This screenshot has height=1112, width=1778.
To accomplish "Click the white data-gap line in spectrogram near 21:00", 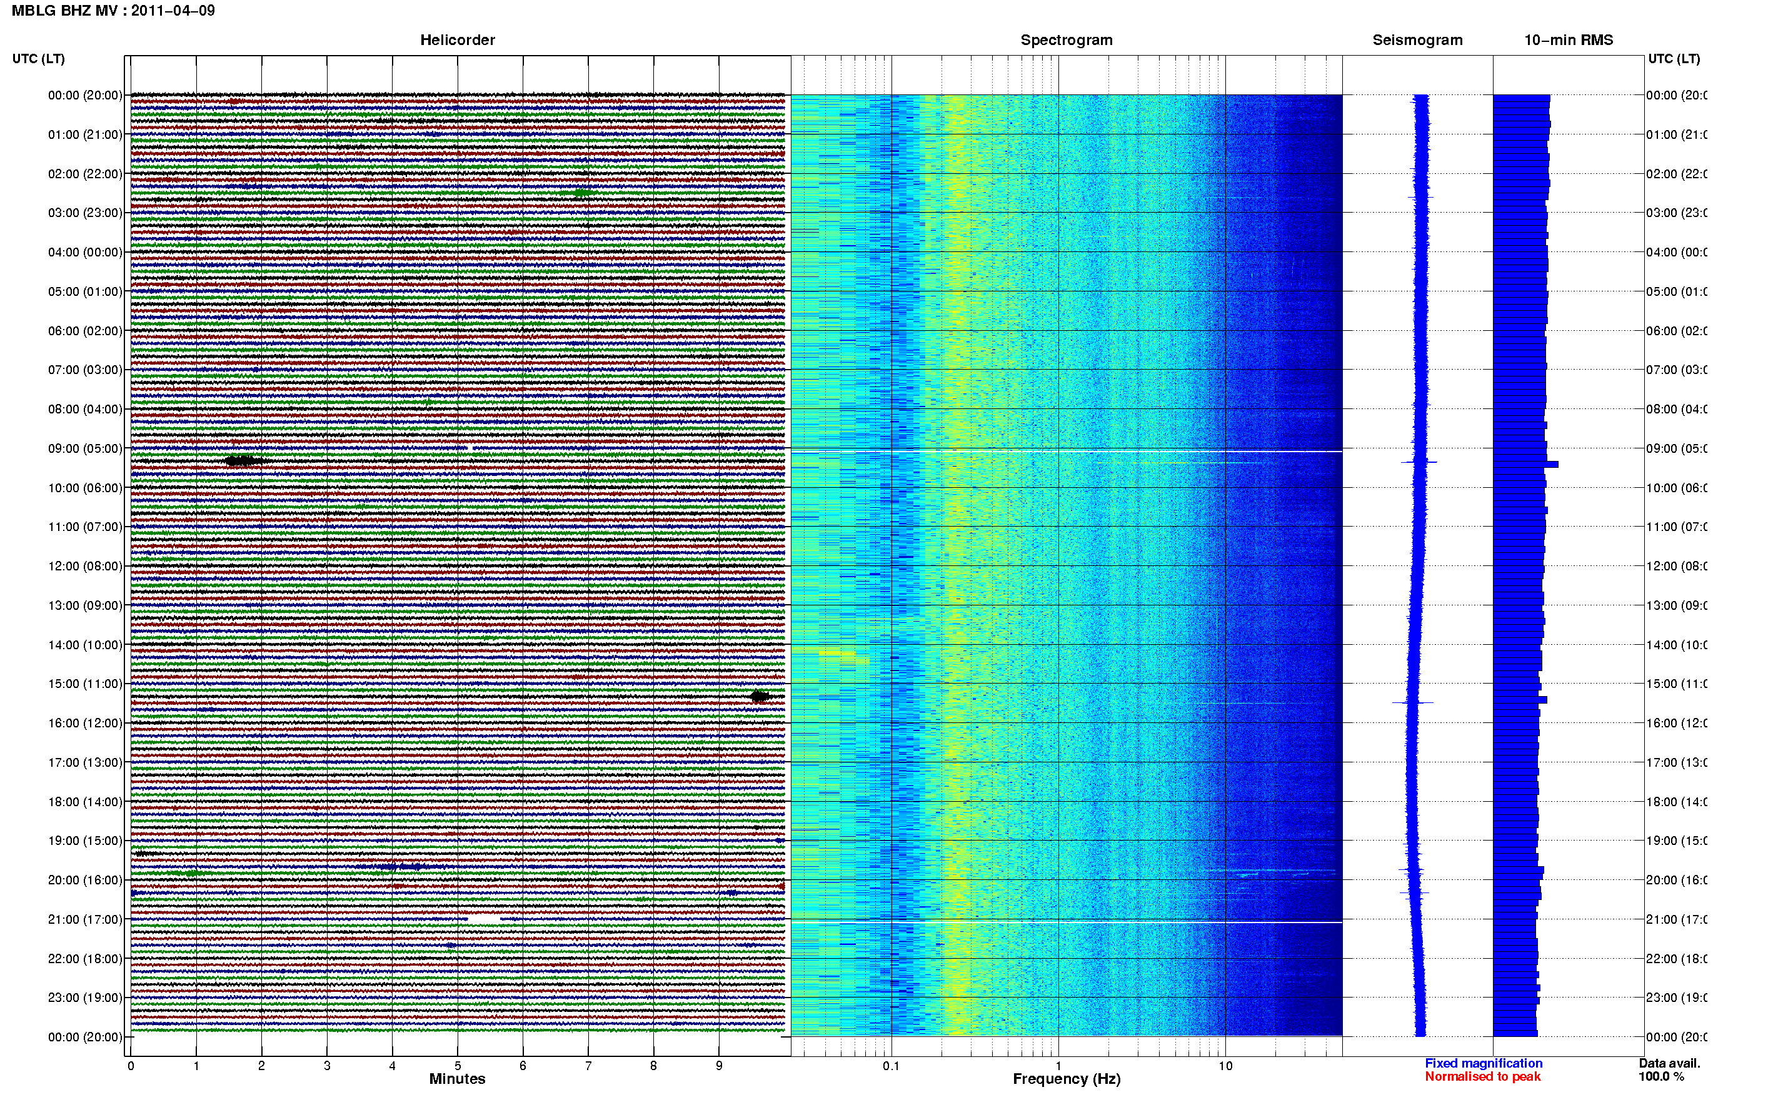I will [x=1067, y=922].
